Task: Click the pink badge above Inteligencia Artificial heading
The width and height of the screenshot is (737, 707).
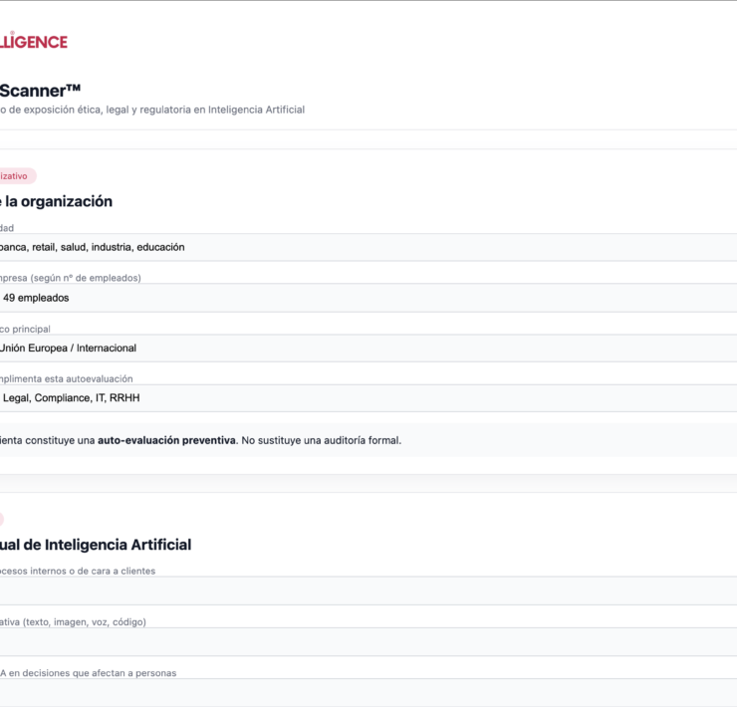Action: click(x=2, y=520)
